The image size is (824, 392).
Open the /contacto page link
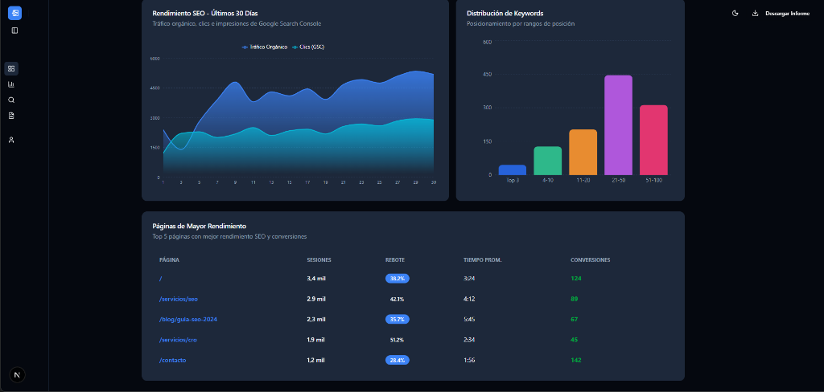pyautogui.click(x=173, y=360)
